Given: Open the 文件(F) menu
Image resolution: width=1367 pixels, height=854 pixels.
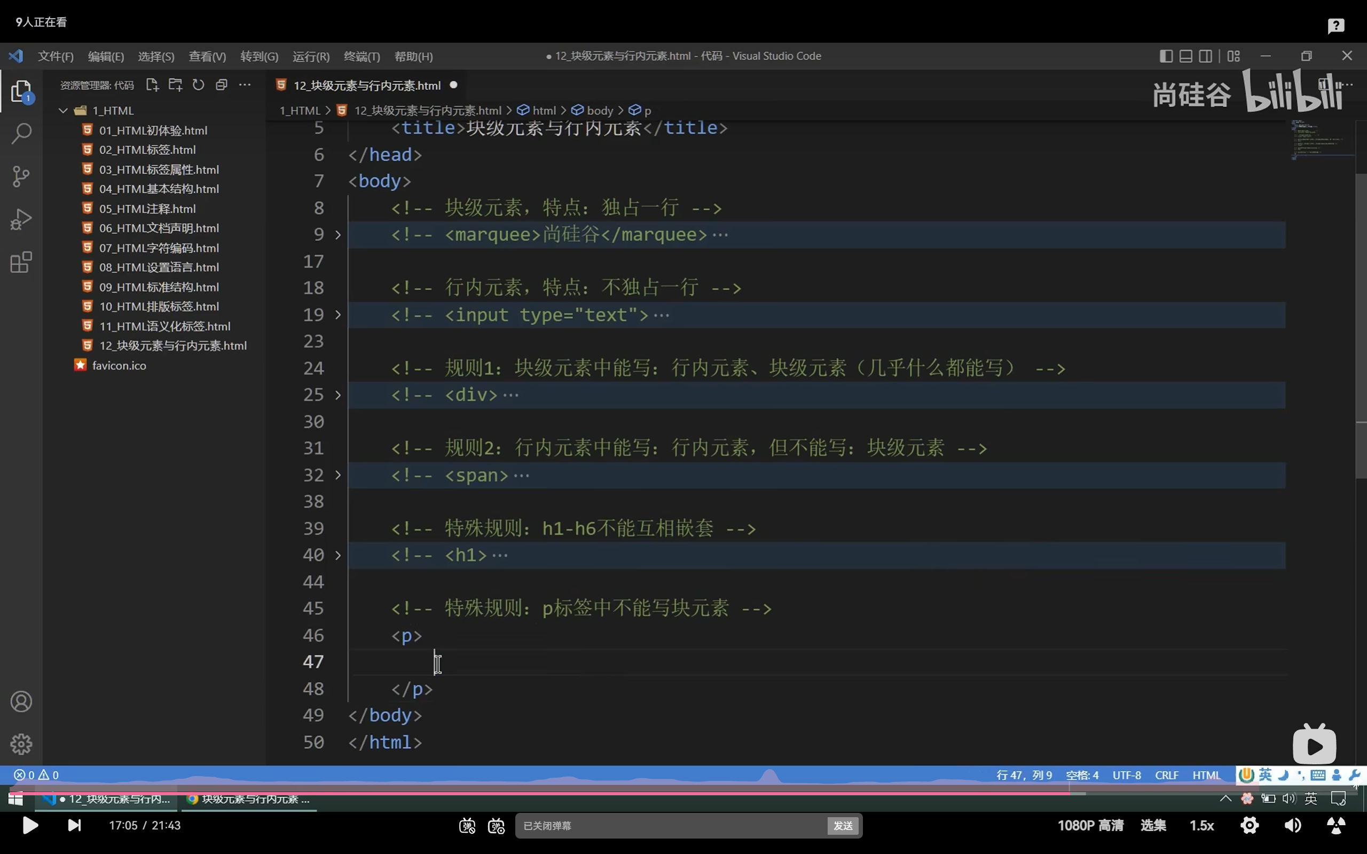Looking at the screenshot, I should coord(56,57).
